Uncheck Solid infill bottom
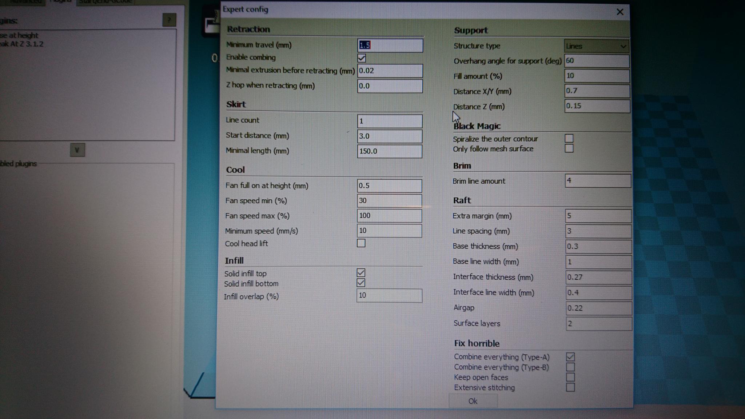This screenshot has height=419, width=745. tap(361, 283)
